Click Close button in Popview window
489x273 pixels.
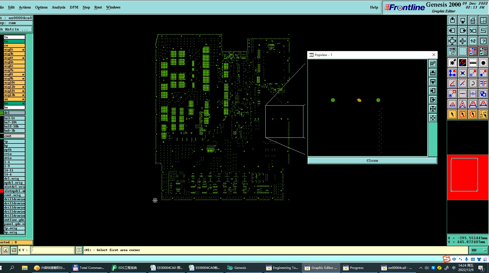point(372,160)
